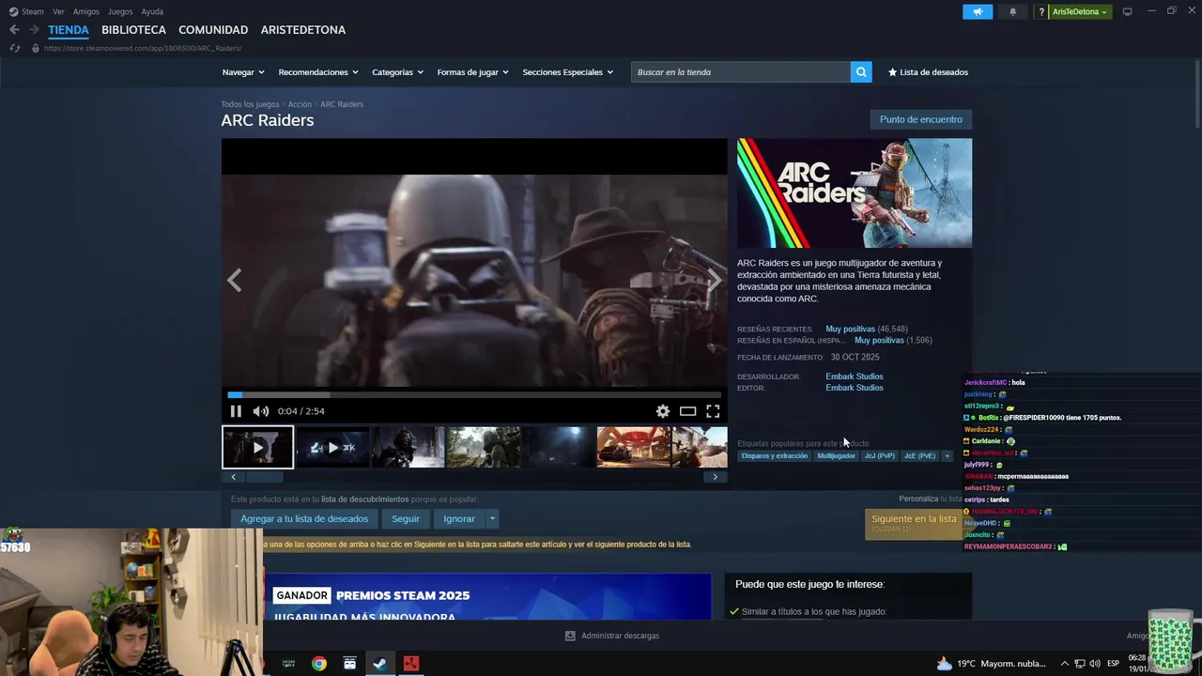
Task: Focus the Buscar en la tienda field
Action: 741,72
